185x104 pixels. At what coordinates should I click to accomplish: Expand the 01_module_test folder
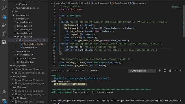15,22
